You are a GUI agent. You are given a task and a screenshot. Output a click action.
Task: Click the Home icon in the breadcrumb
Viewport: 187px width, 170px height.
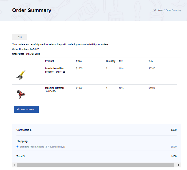[x=155, y=10]
